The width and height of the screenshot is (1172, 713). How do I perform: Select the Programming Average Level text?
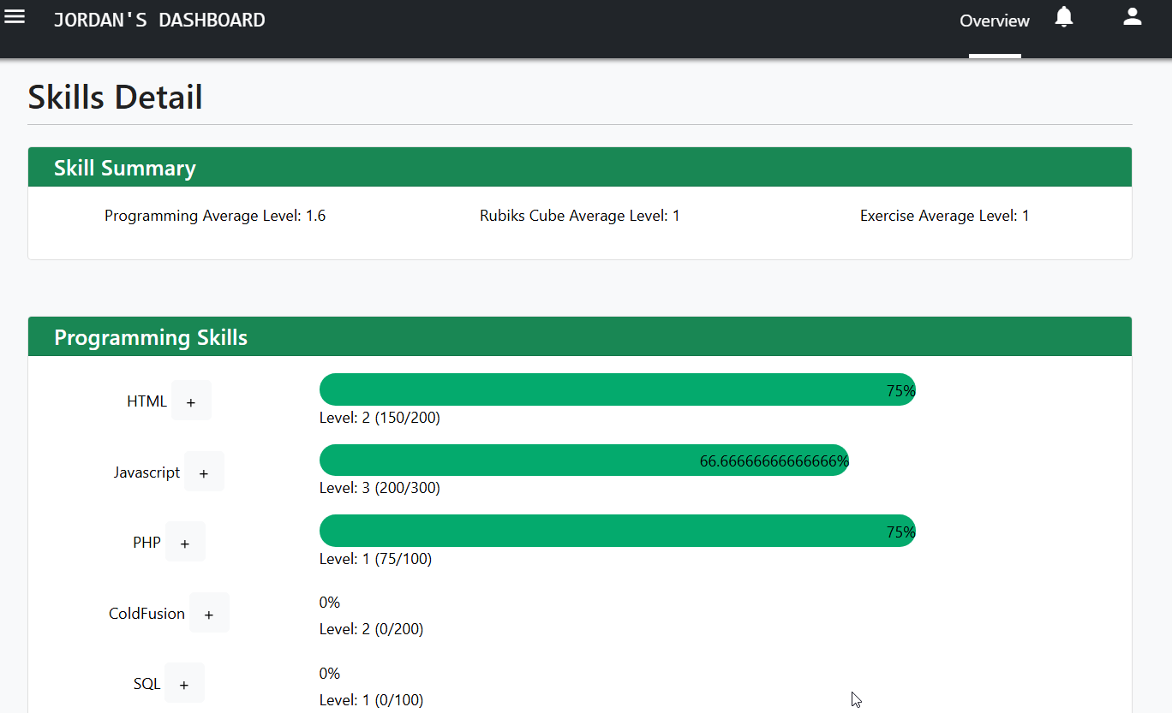tap(215, 216)
